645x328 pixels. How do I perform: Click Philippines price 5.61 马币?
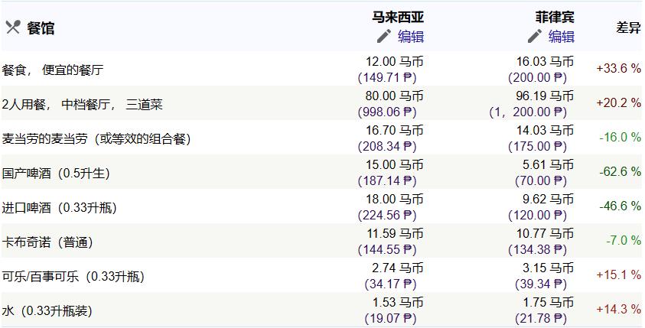pyautogui.click(x=549, y=165)
